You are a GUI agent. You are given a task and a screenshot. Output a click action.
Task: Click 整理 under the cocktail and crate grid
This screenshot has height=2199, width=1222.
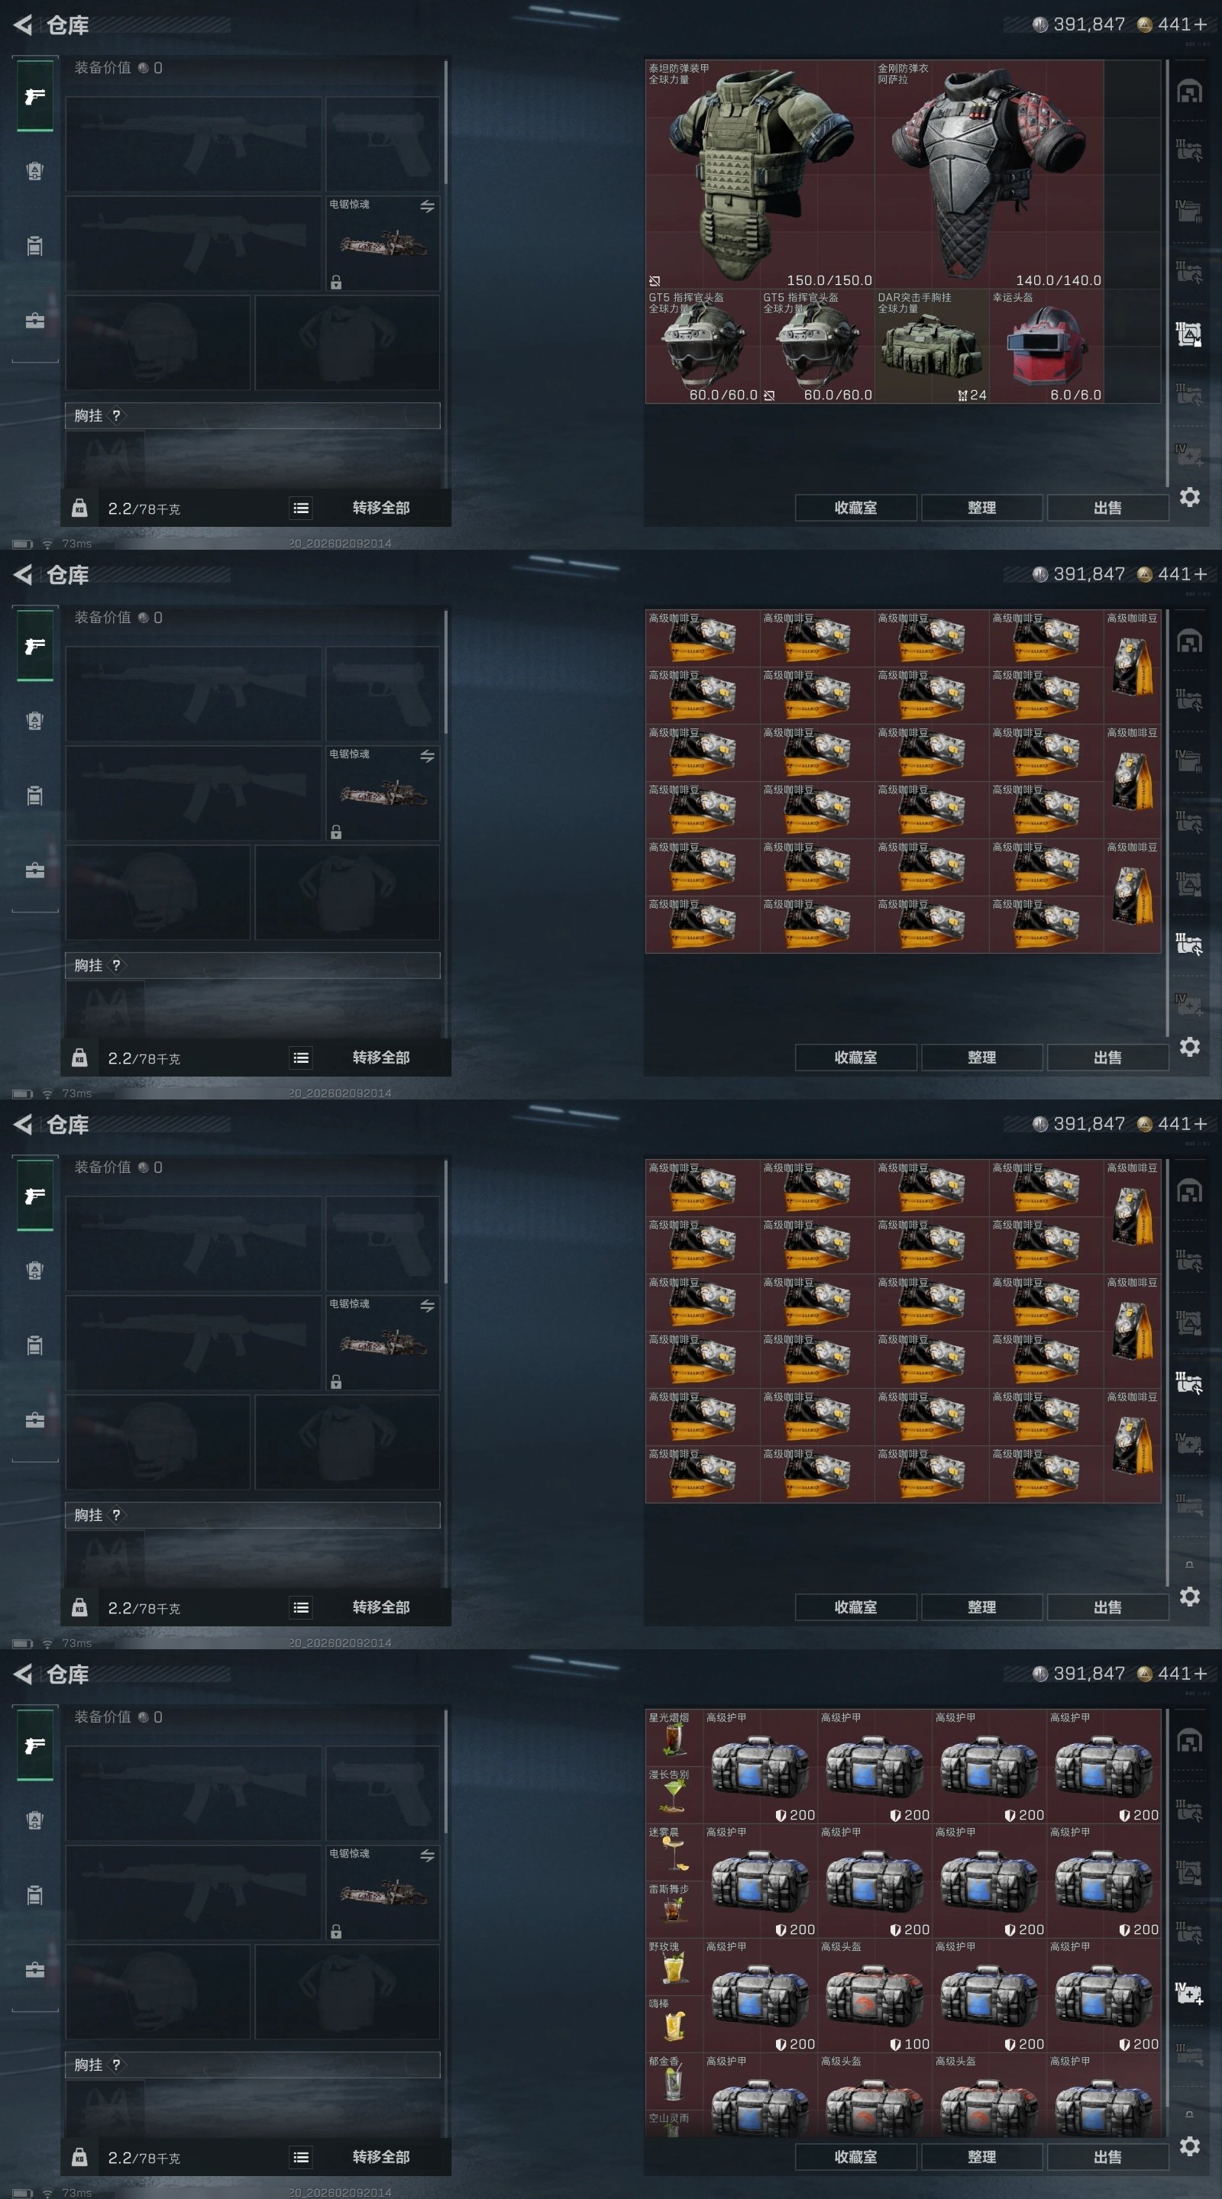coord(982,2157)
